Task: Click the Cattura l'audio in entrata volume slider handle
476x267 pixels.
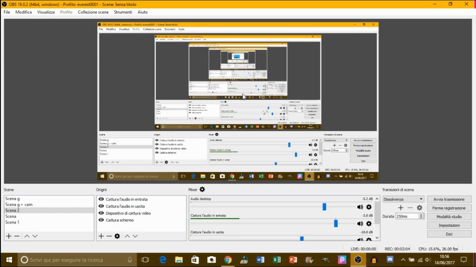Action: [336, 224]
